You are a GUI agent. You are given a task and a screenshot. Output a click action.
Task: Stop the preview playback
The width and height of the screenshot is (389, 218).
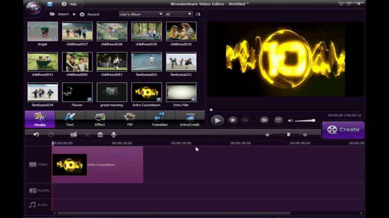pyautogui.click(x=232, y=120)
